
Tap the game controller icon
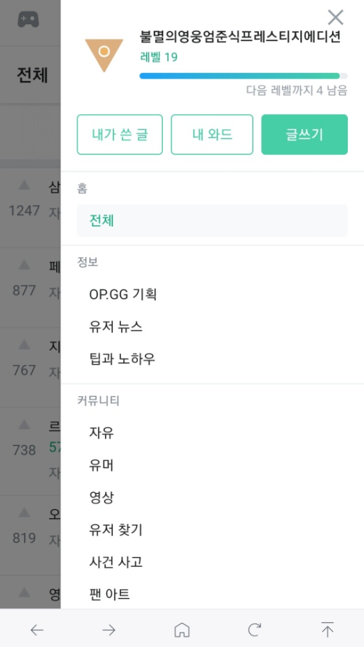[28, 20]
